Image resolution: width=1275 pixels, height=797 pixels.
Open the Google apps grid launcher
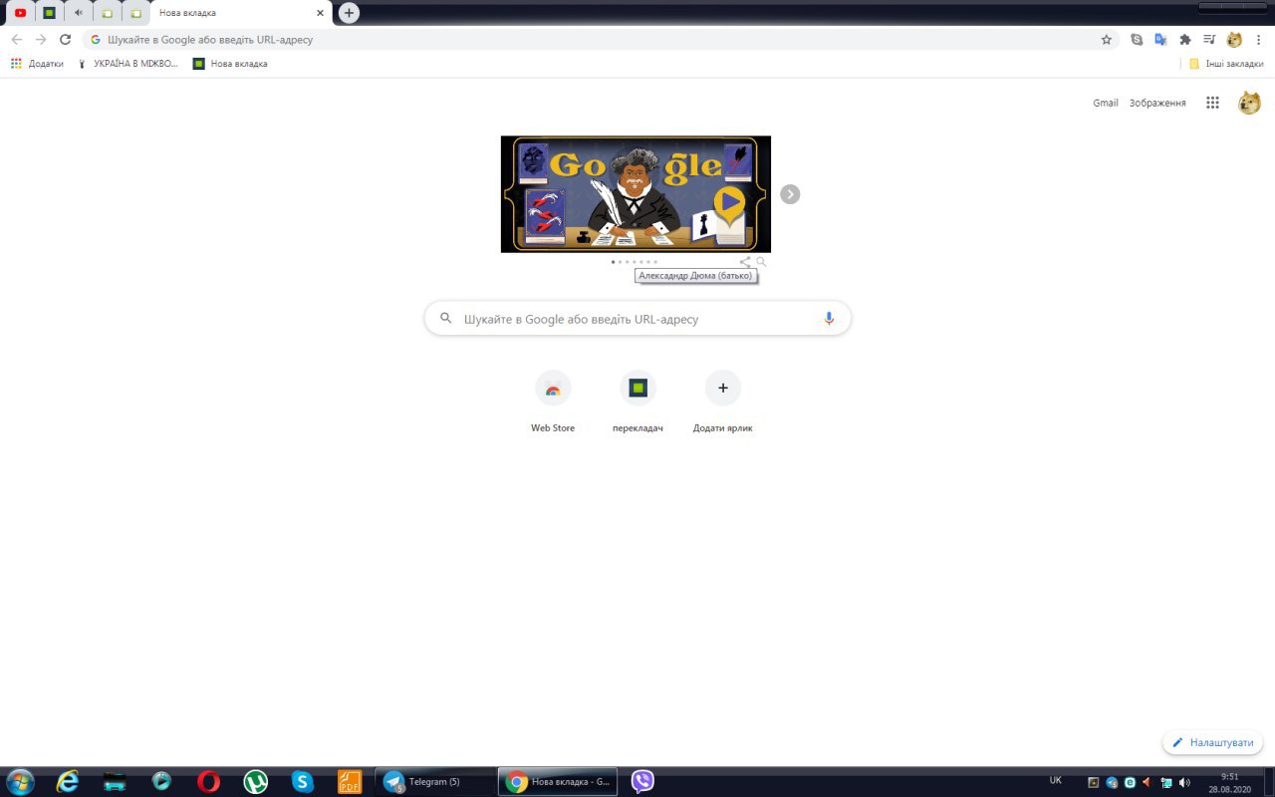[1212, 103]
